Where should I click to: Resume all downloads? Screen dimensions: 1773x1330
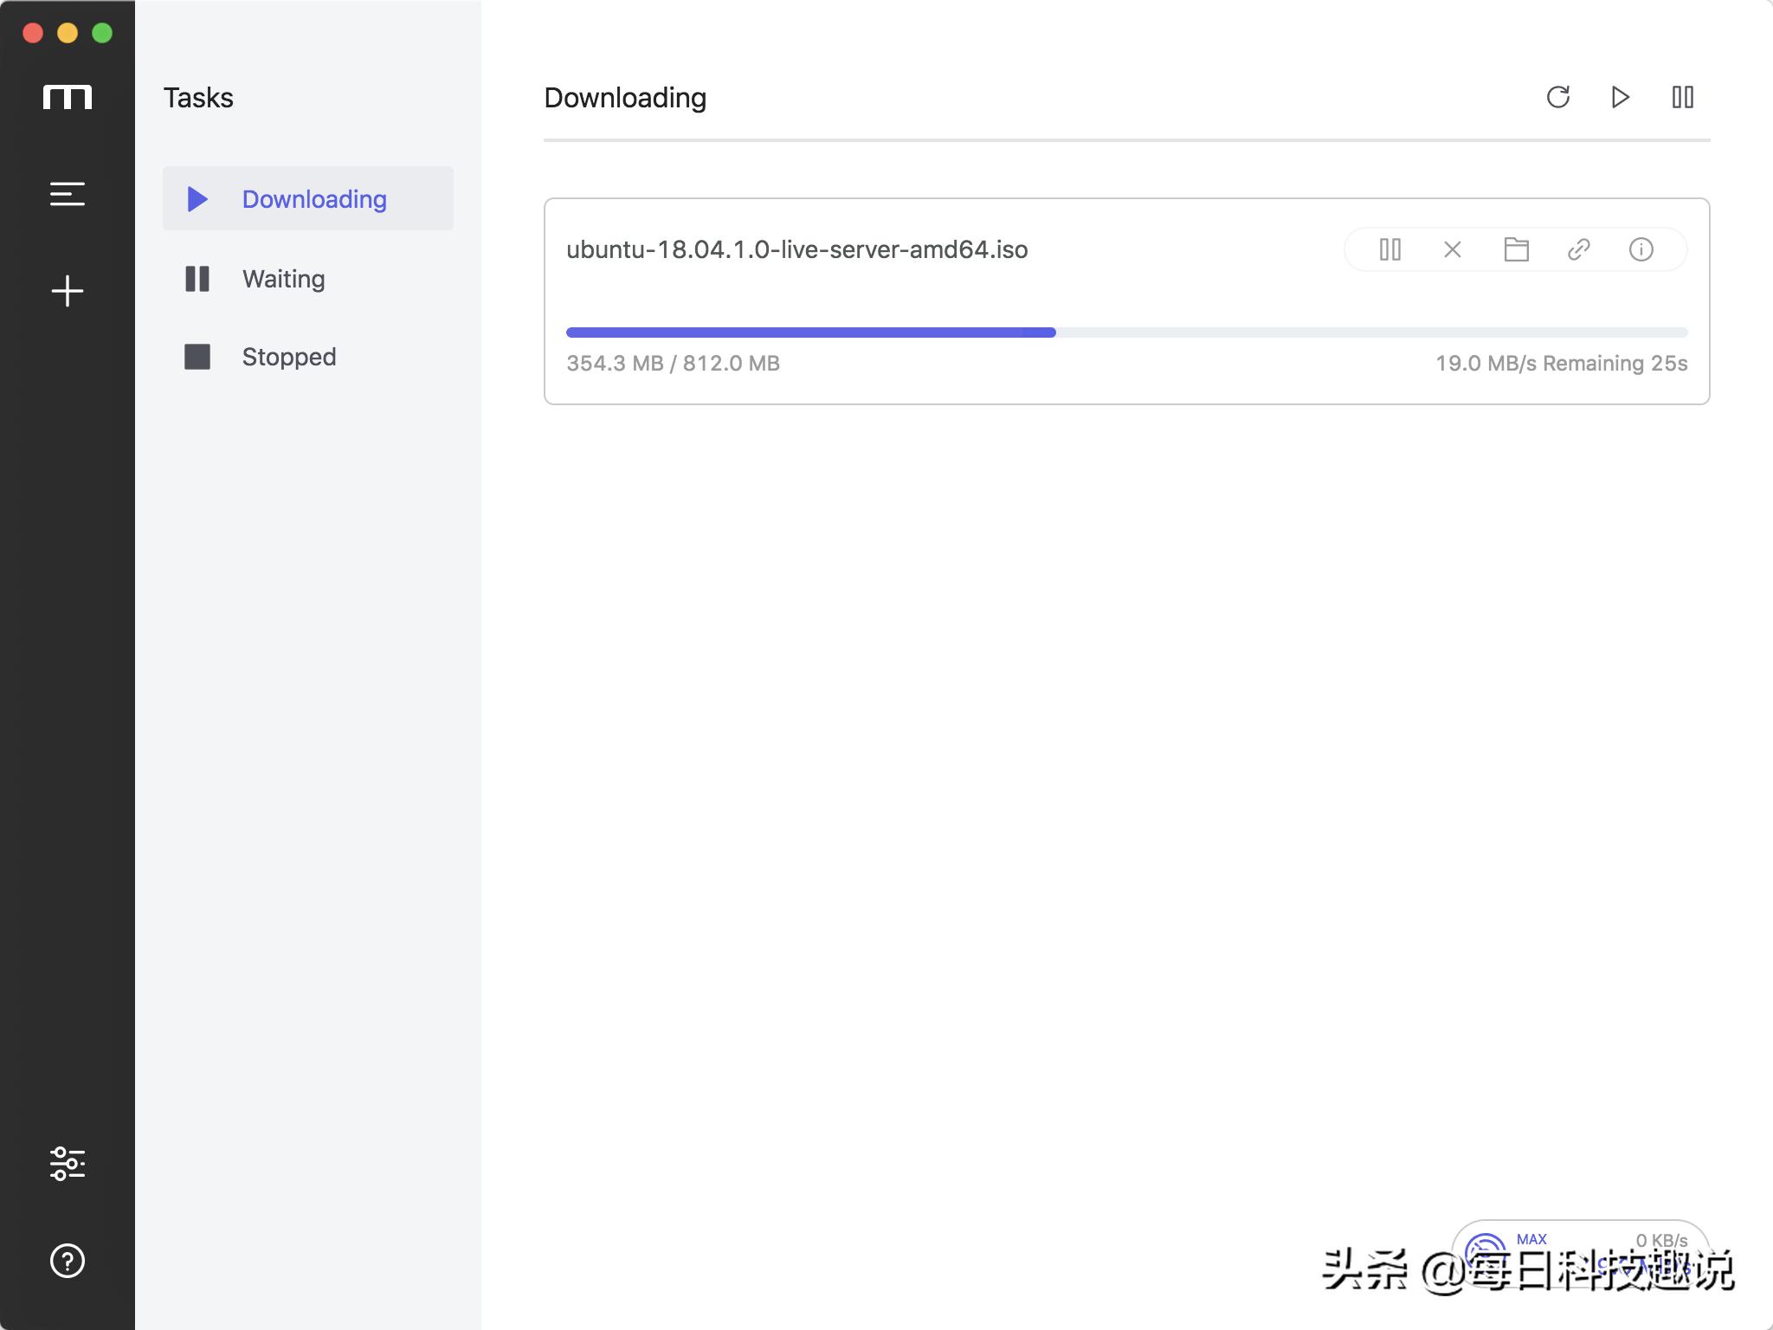tap(1620, 98)
